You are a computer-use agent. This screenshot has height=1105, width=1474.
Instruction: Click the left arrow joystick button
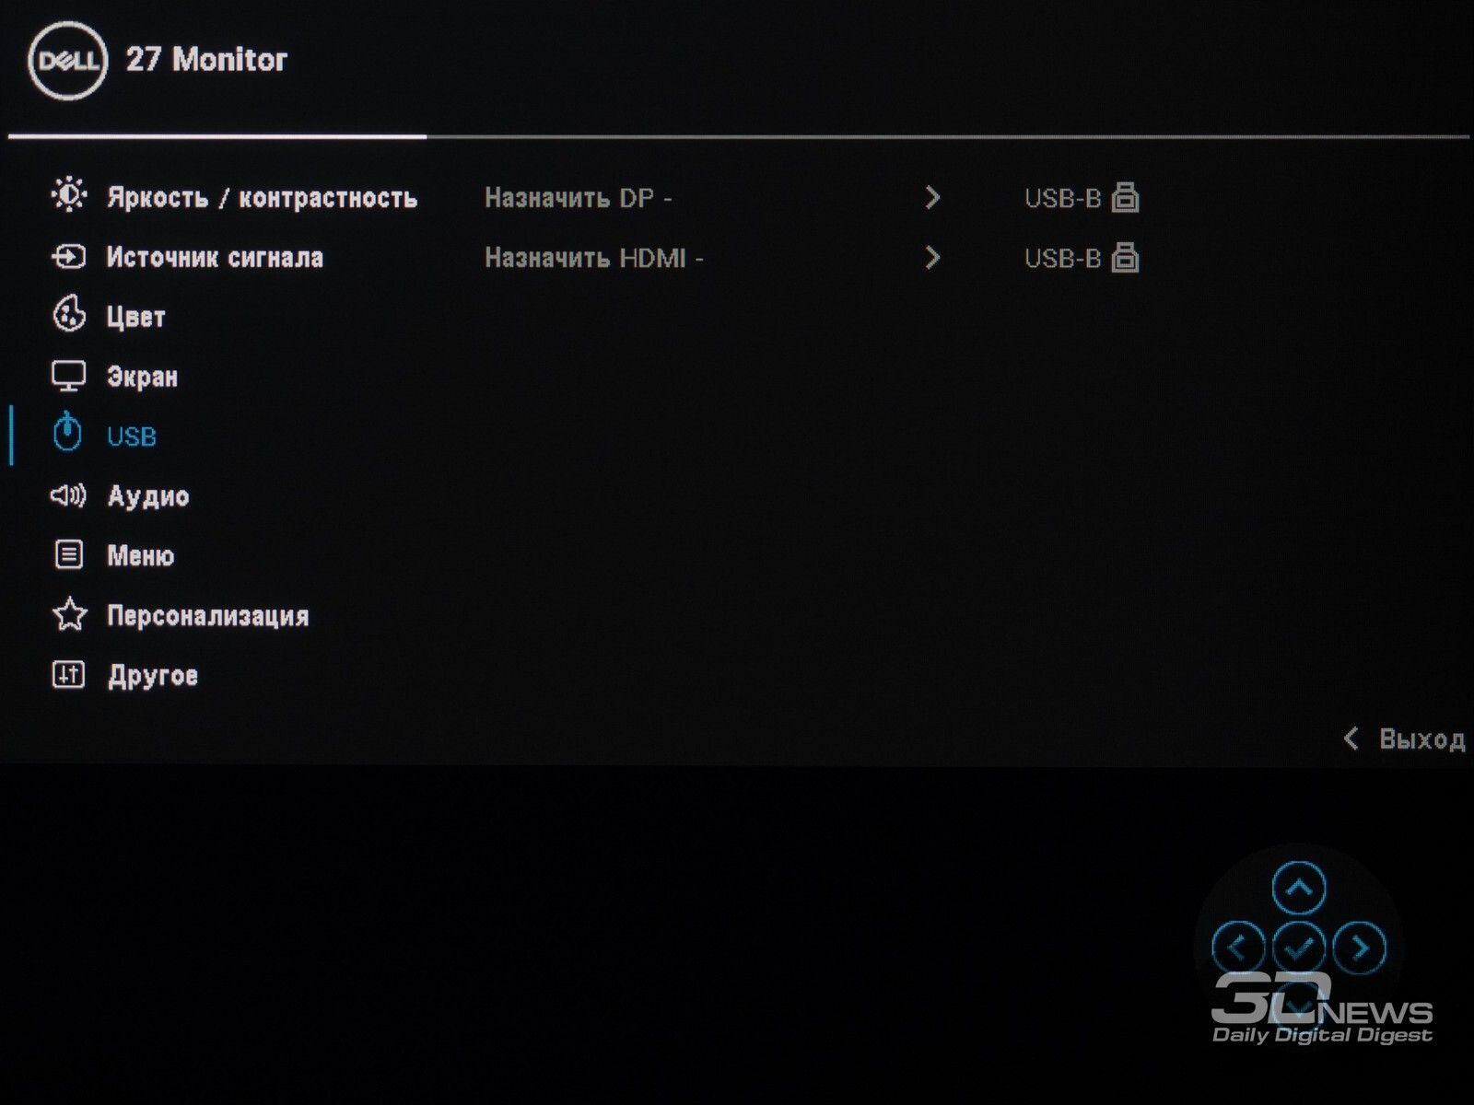(1238, 948)
